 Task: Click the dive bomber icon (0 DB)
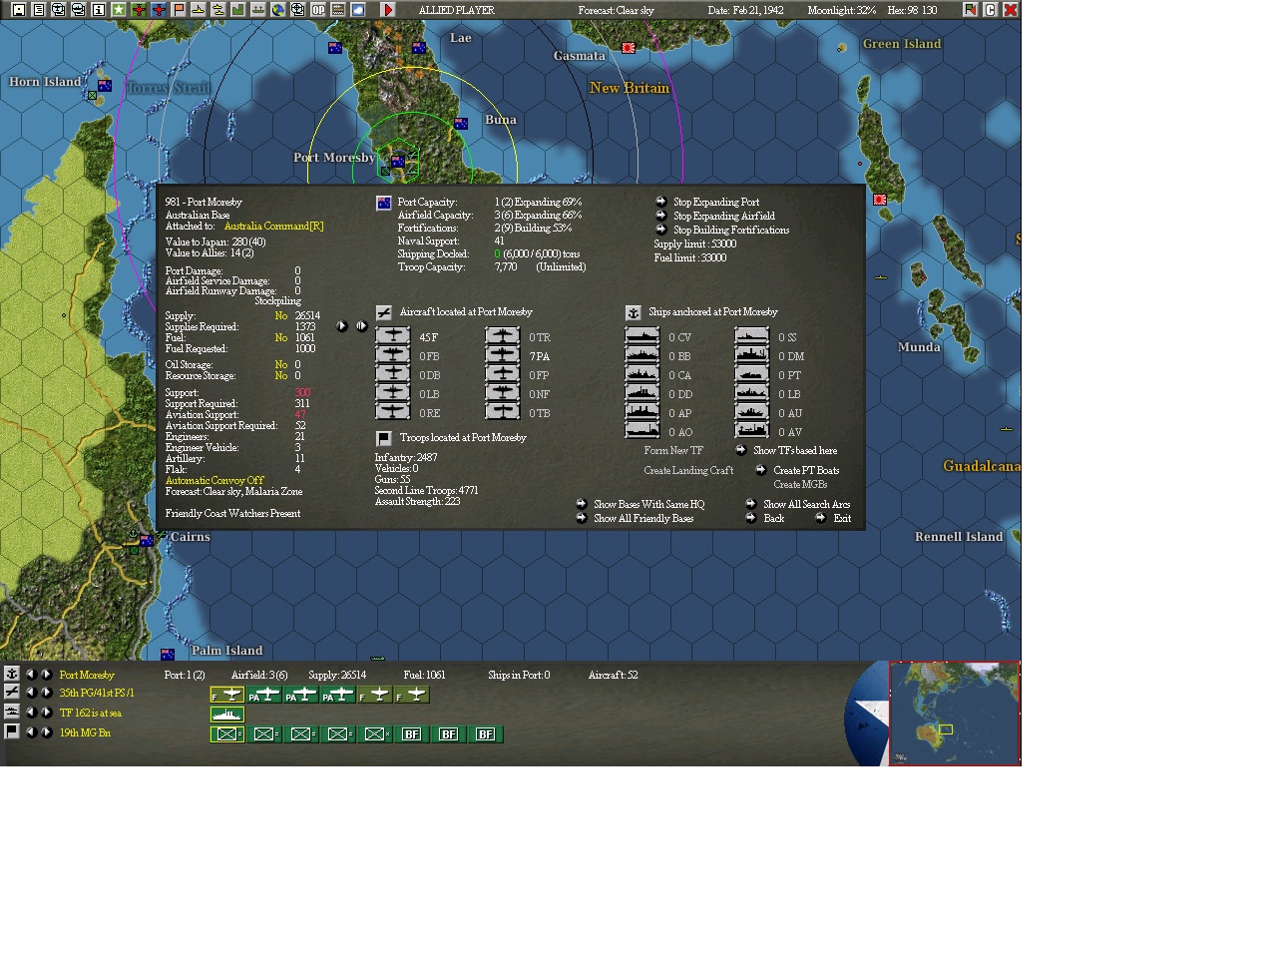[x=392, y=374]
